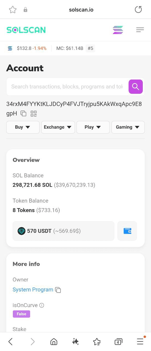The width and height of the screenshot is (151, 351).
Task: Expand the Play dropdown
Action: click(x=93, y=127)
